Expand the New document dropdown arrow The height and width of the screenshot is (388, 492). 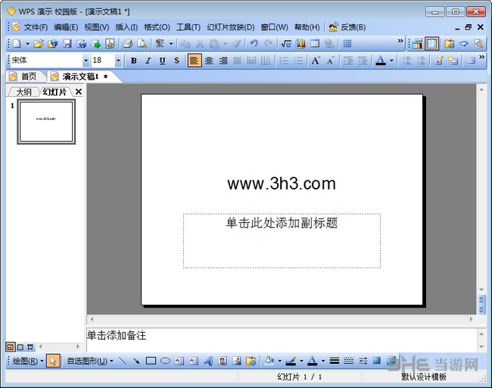27,44
